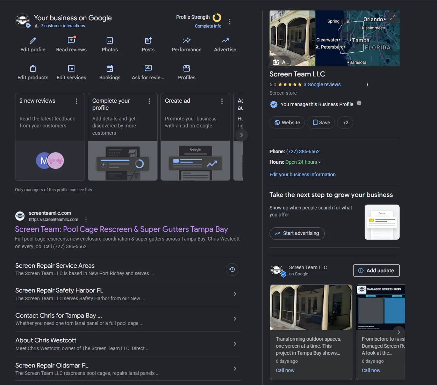
Task: Open options on Create ad card
Action: coord(222,101)
